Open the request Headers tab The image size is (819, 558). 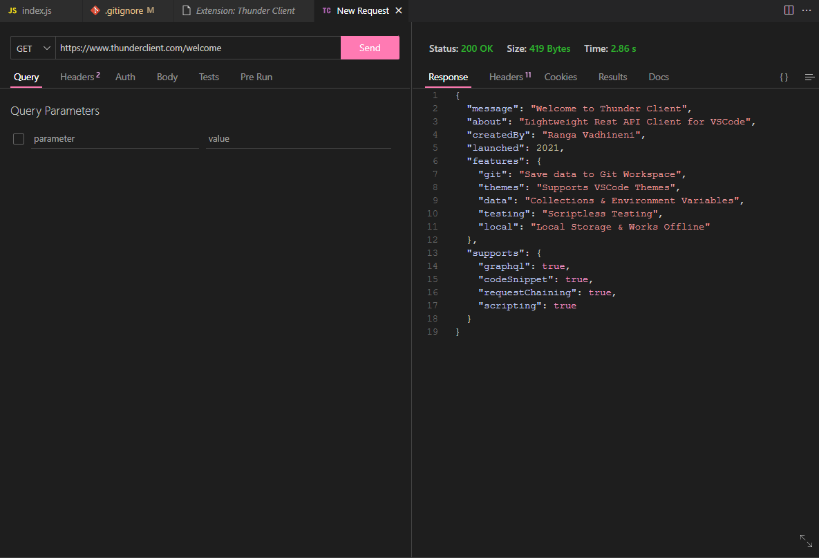coord(80,77)
